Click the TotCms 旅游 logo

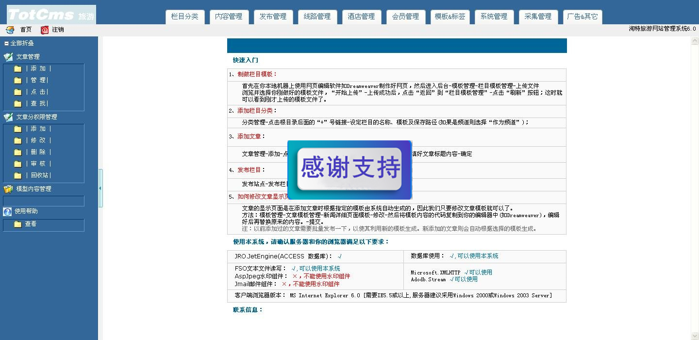(51, 15)
